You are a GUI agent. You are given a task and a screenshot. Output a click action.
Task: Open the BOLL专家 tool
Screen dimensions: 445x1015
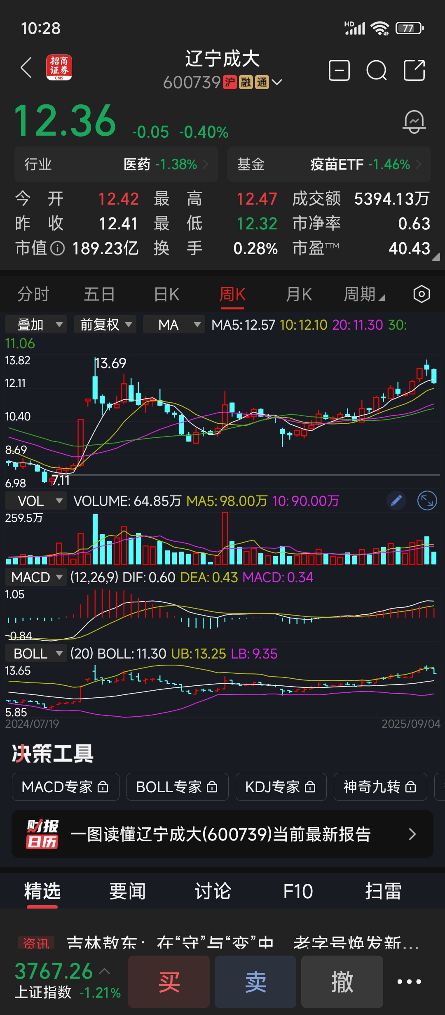(x=177, y=787)
